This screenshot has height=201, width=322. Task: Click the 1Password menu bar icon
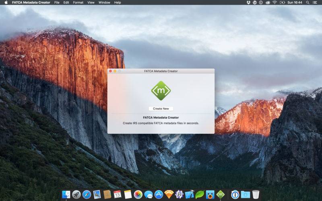[261, 2]
